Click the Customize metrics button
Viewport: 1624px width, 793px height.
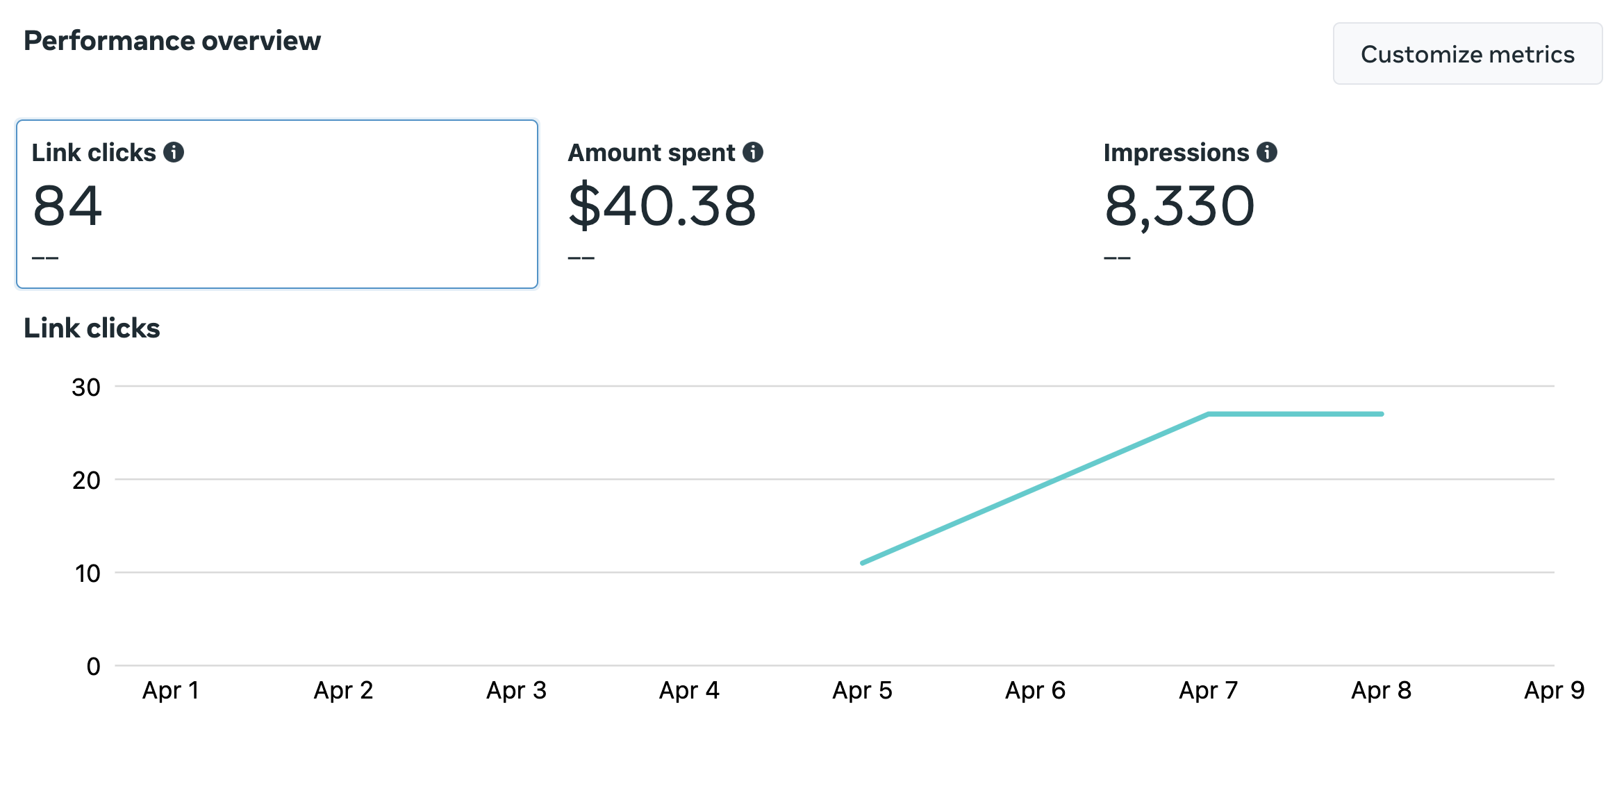pyautogui.click(x=1467, y=54)
